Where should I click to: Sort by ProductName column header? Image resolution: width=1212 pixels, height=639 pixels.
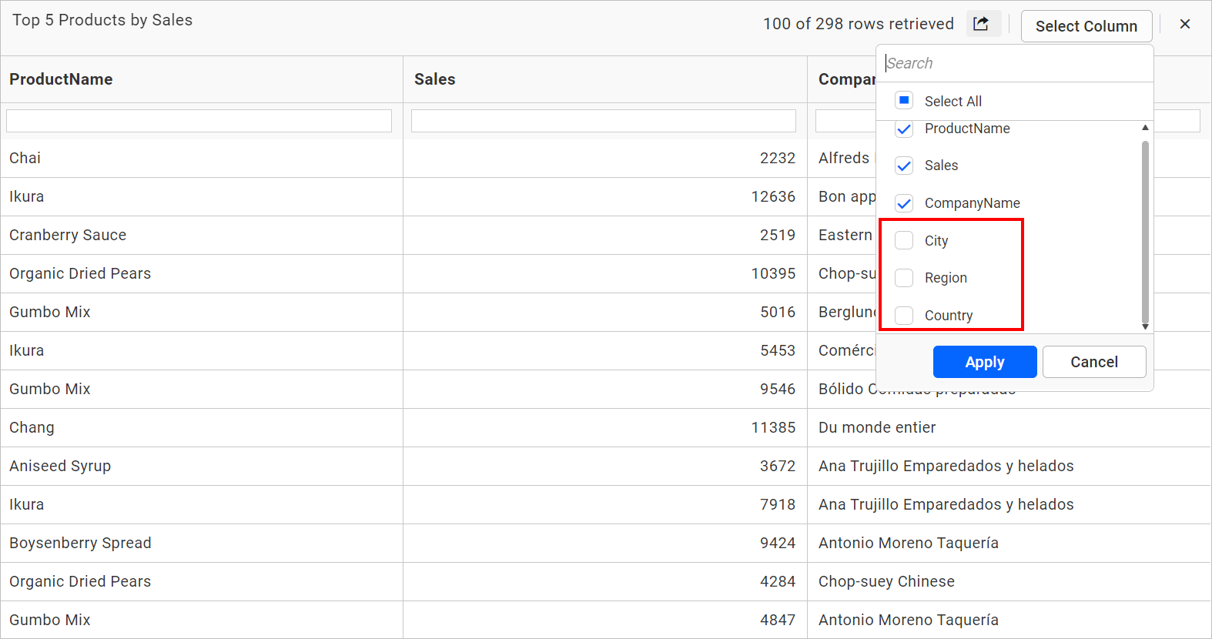click(61, 79)
